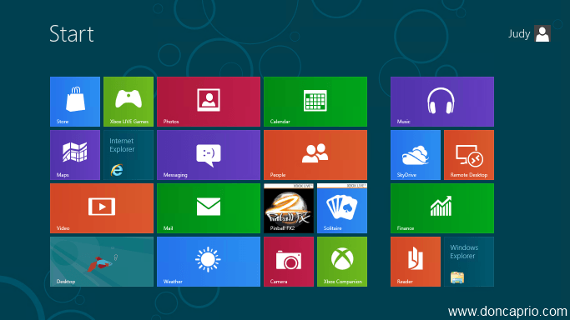Viewport: 570px width, 320px height.
Task: Open the Calendar tile
Action: 315,102
